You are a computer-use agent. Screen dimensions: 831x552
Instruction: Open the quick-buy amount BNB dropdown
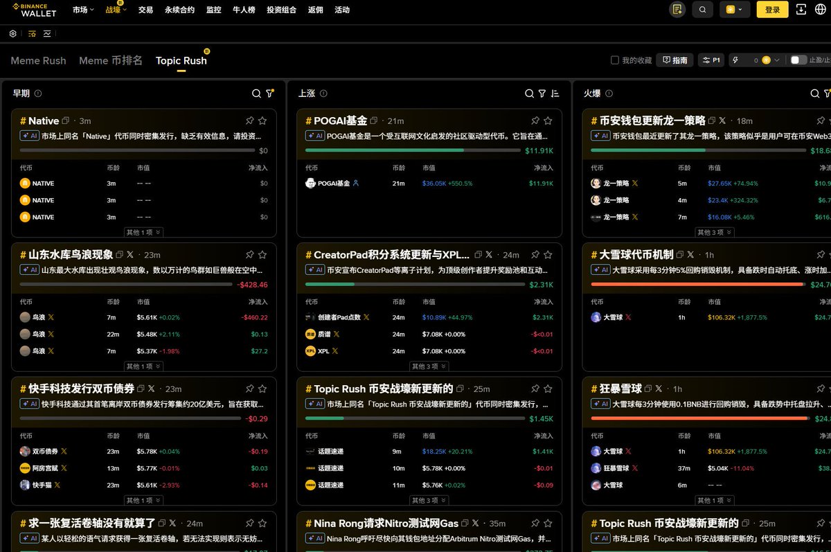(771, 60)
